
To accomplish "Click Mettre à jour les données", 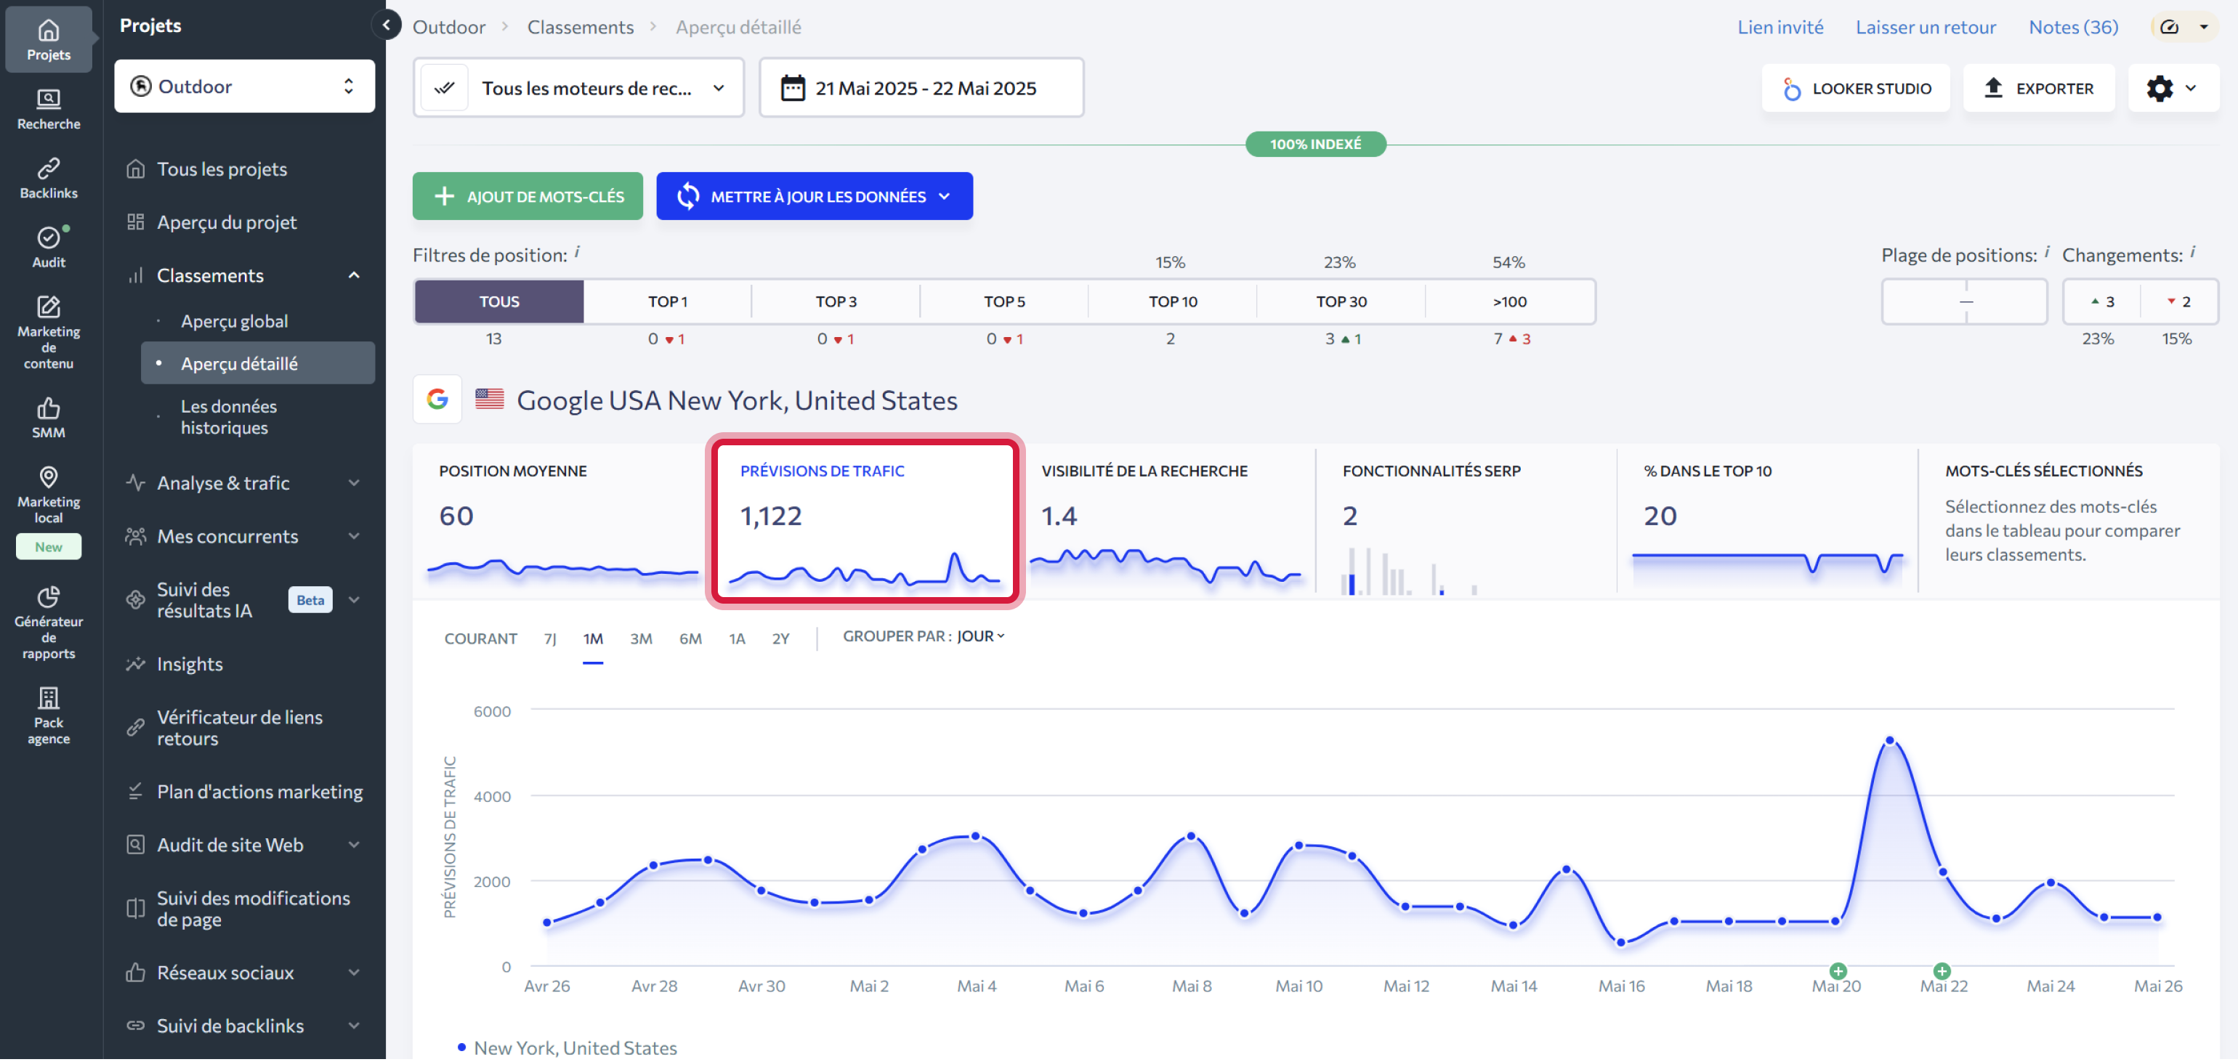I will point(814,196).
